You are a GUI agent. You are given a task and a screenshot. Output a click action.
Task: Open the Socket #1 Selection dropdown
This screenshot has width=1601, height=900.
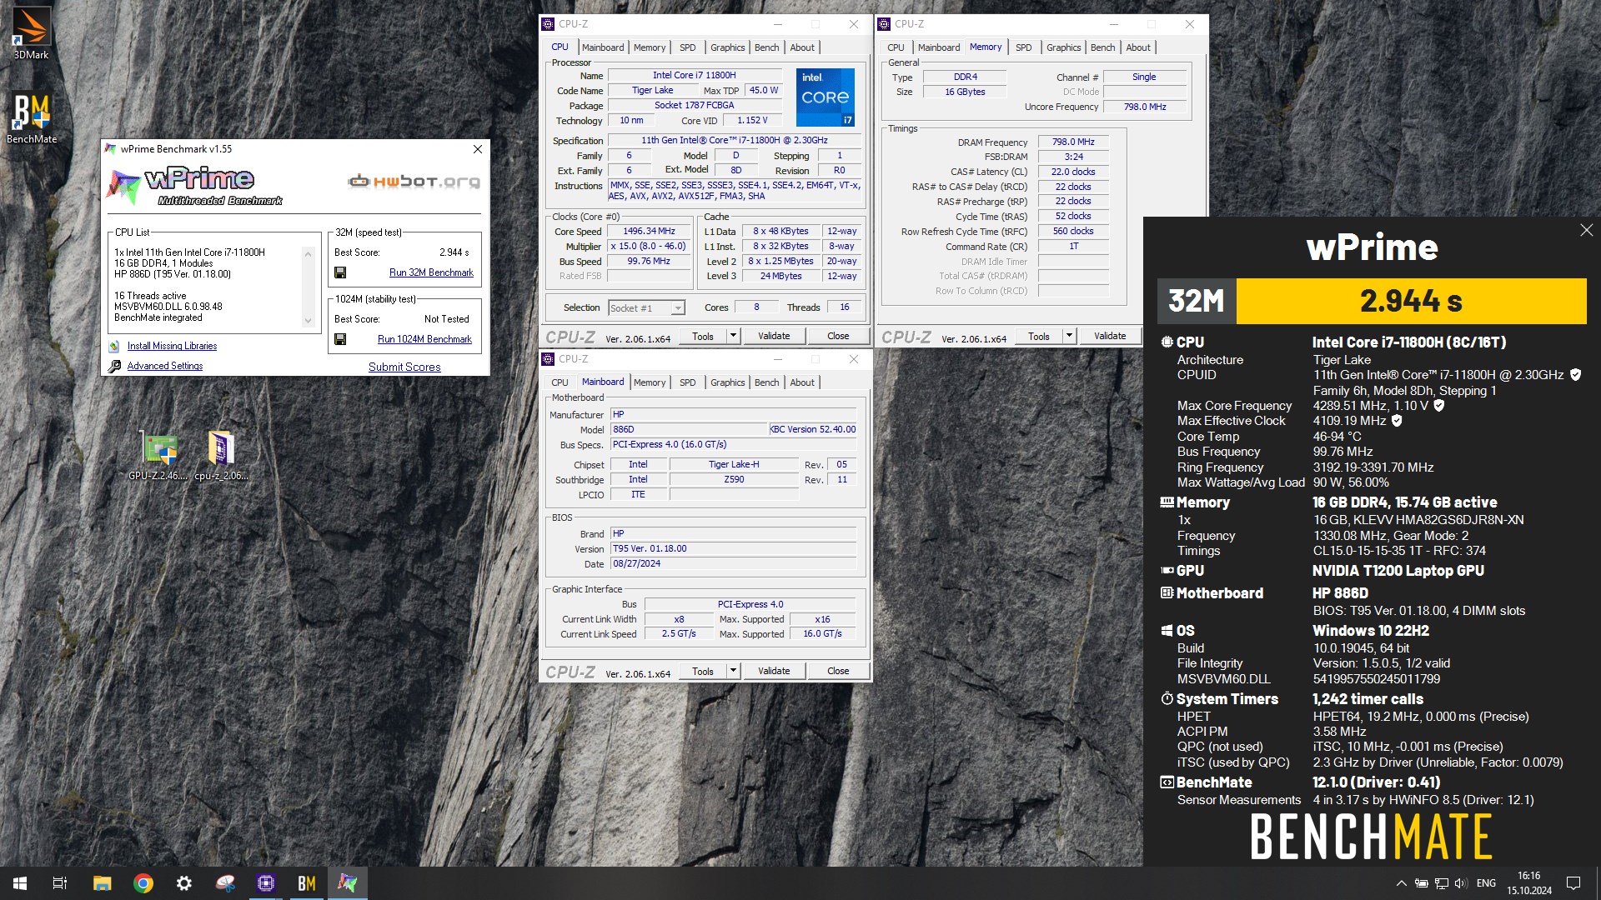point(646,308)
